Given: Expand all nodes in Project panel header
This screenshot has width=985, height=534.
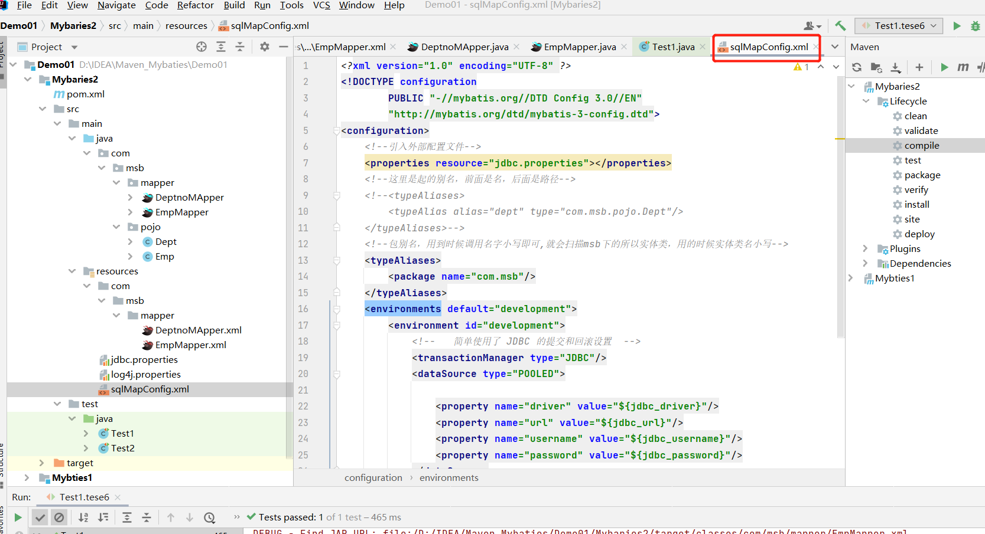Looking at the screenshot, I should click(x=221, y=47).
